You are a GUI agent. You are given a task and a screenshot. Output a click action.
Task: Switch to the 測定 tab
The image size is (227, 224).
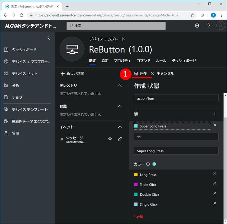tap(92, 61)
